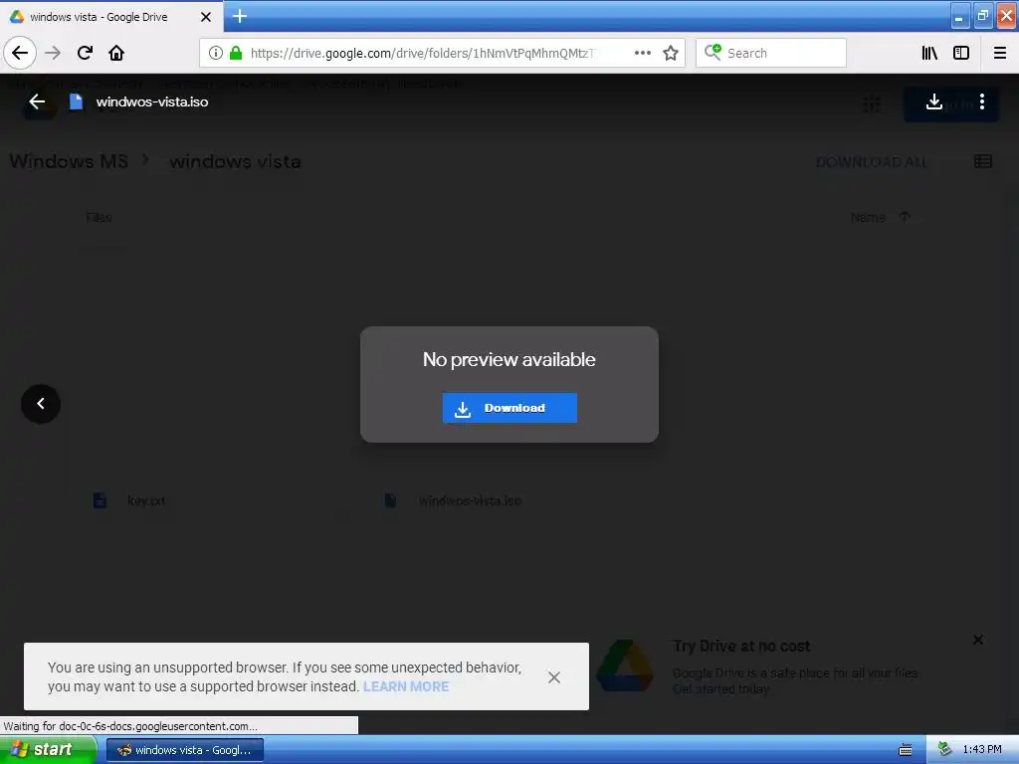Click the network tray icon near clock

pos(944,750)
